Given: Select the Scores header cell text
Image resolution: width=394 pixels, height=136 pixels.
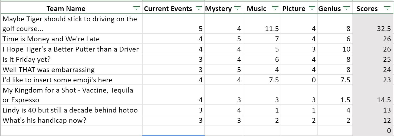Looking at the screenshot, I should click(367, 9).
